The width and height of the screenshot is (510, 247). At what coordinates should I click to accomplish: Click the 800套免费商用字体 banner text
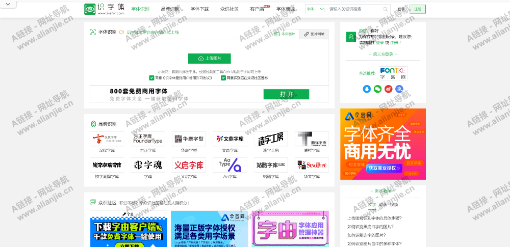point(139,91)
